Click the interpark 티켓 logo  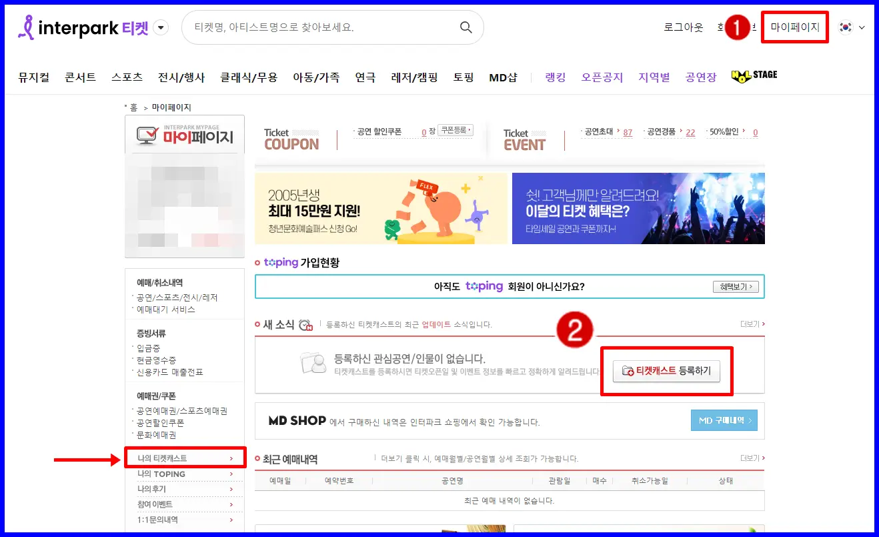pyautogui.click(x=83, y=27)
